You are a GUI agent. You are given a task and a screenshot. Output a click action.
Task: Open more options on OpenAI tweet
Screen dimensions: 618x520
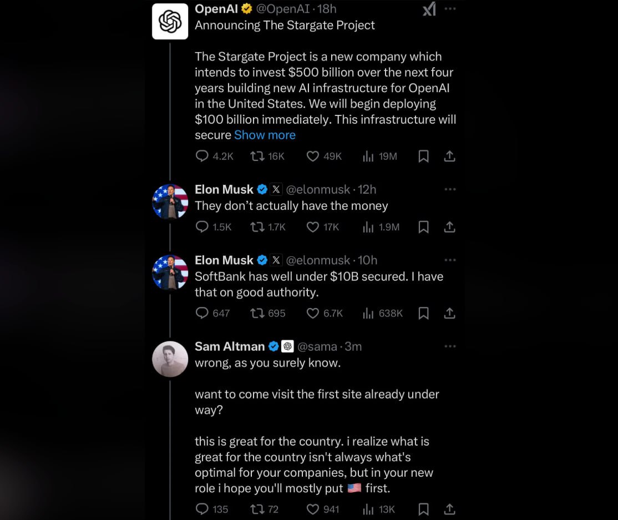tap(450, 9)
